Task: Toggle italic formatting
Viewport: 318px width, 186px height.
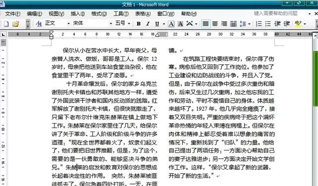Action: coord(148,24)
